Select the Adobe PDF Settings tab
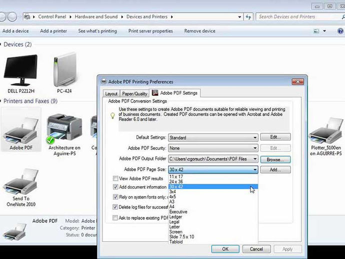 [x=175, y=93]
